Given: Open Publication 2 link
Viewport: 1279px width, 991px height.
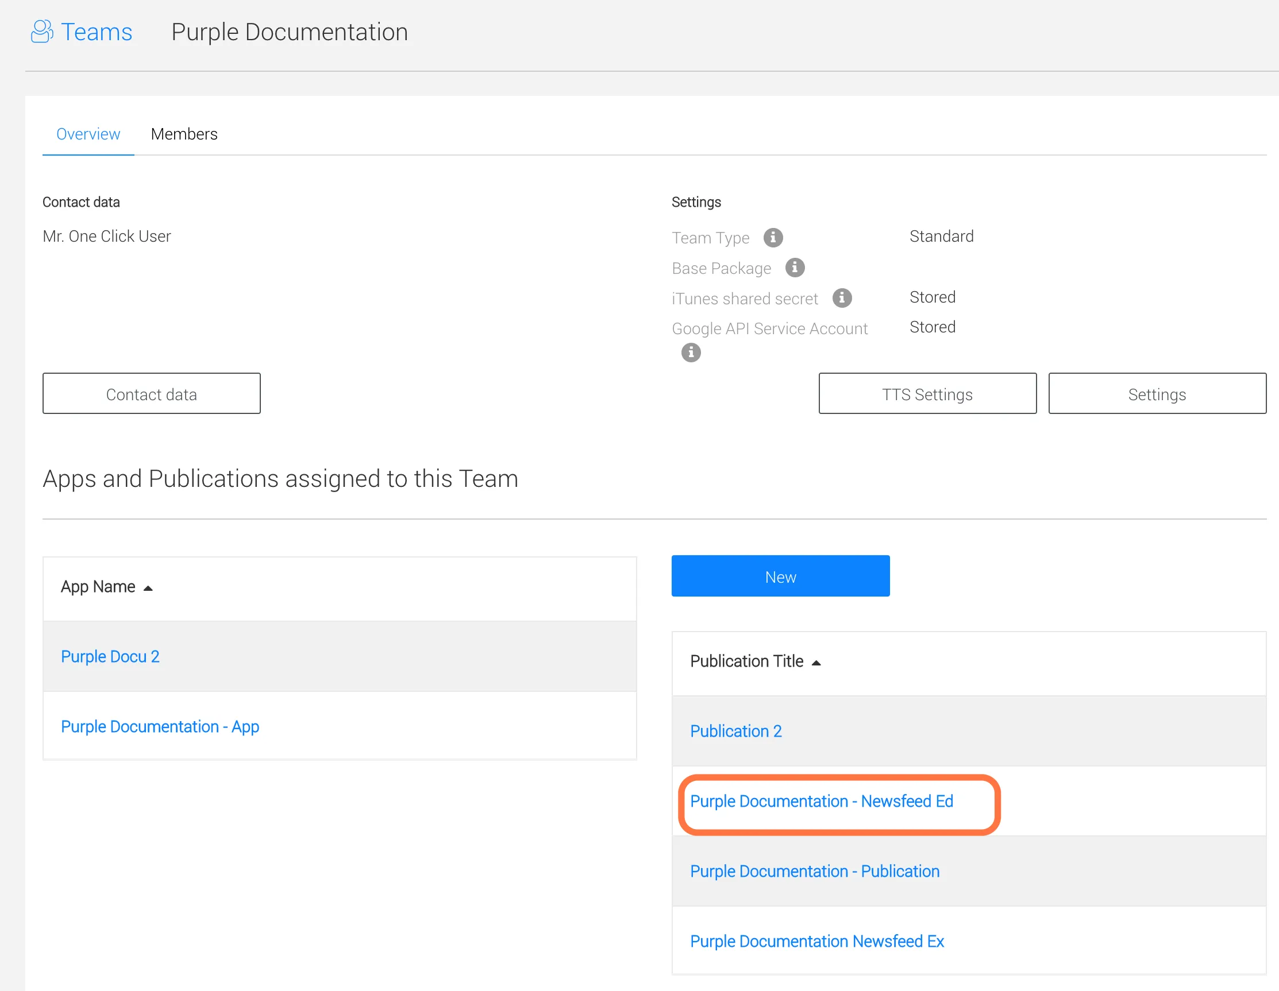Looking at the screenshot, I should pos(736,731).
